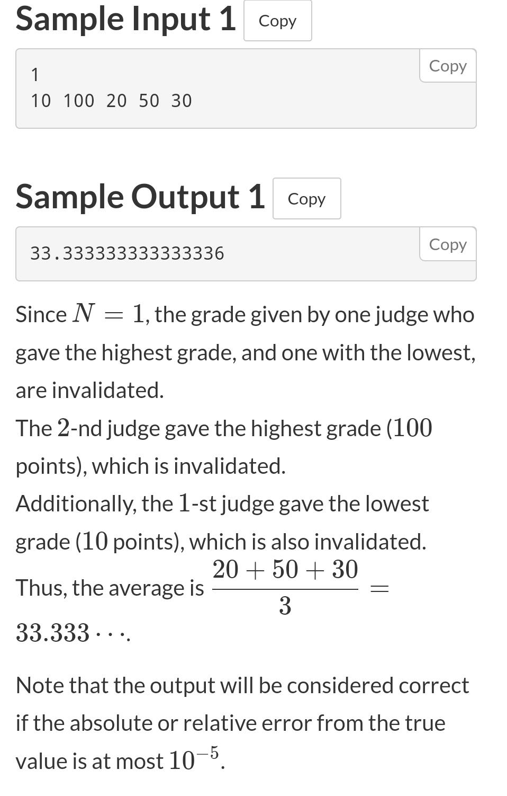Click the Sample Output 1 heading

coord(140,197)
